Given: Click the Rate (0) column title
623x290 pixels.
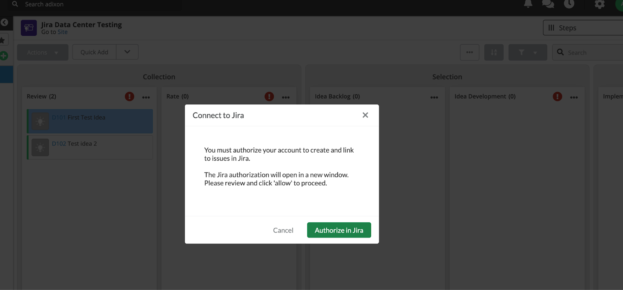Looking at the screenshot, I should tap(178, 97).
